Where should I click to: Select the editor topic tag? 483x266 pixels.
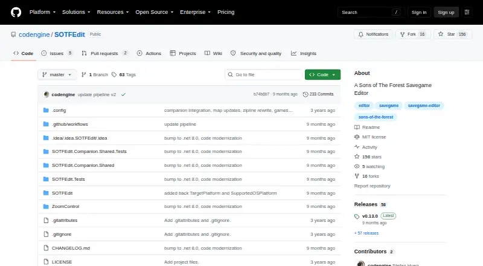pos(364,106)
